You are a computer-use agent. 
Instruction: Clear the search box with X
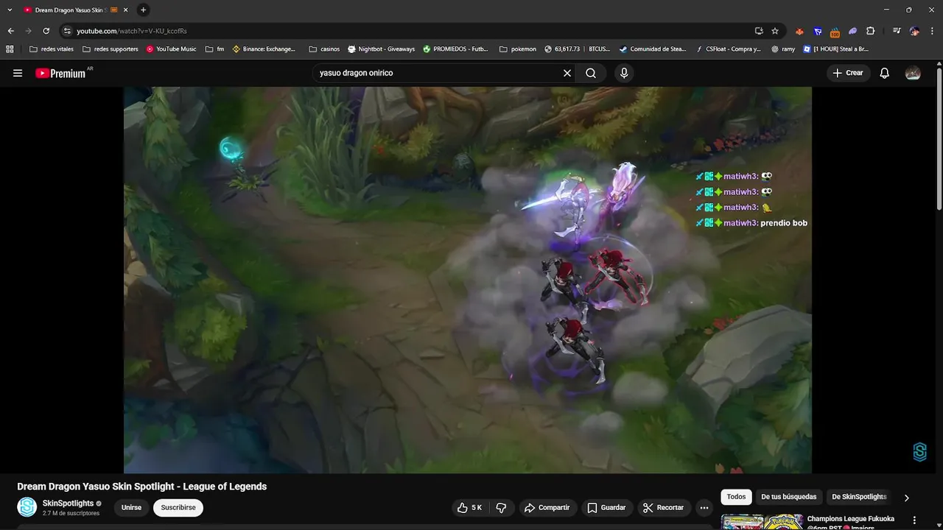[567, 73]
